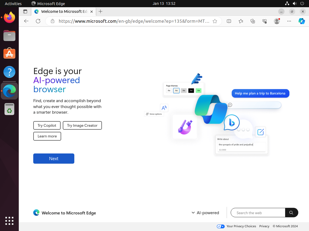
Task: Open a new tab with the plus icon
Action: (100, 11)
